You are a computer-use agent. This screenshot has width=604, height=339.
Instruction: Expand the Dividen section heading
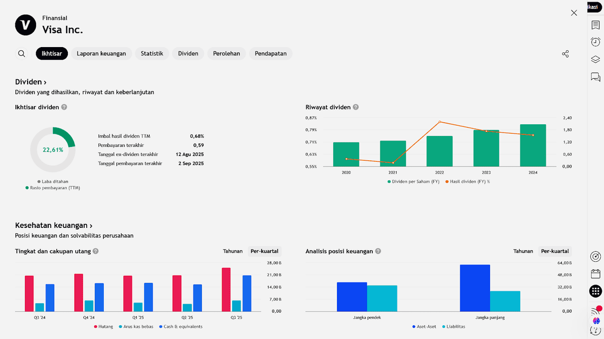click(x=31, y=82)
